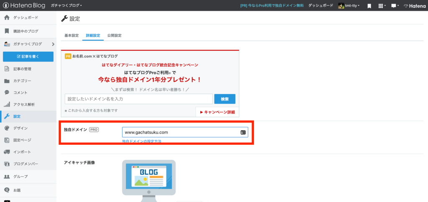The height and width of the screenshot is (202, 428).
Task: Click the PRO badge next to 独自ドメイン
Action: [x=94, y=130]
